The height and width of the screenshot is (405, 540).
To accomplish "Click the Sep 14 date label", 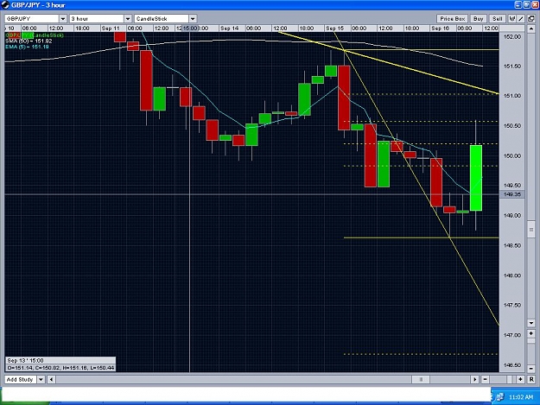I will (229, 28).
